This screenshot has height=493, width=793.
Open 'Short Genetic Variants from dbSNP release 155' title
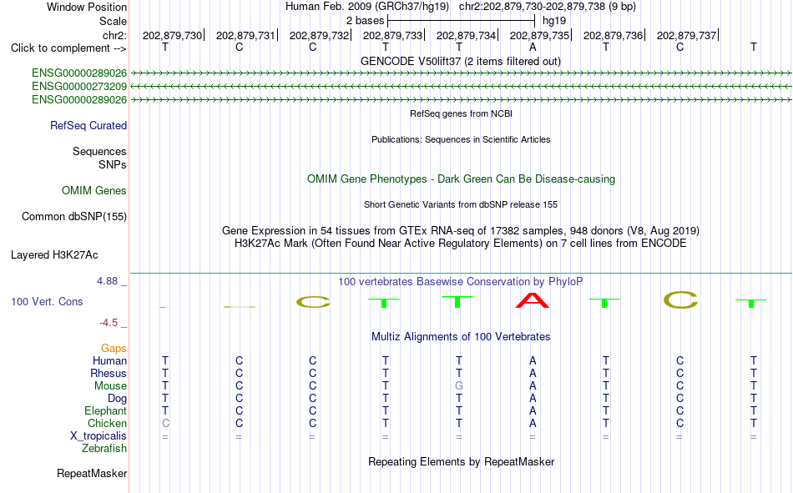461,204
